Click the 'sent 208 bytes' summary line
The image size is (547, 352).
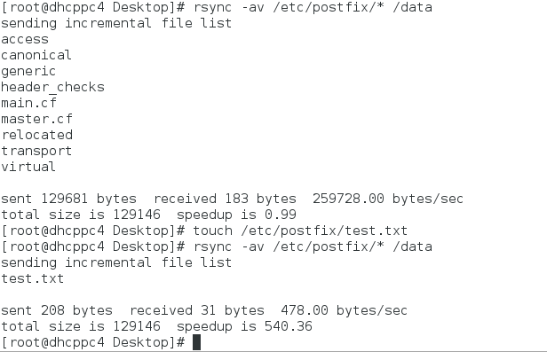(204, 310)
